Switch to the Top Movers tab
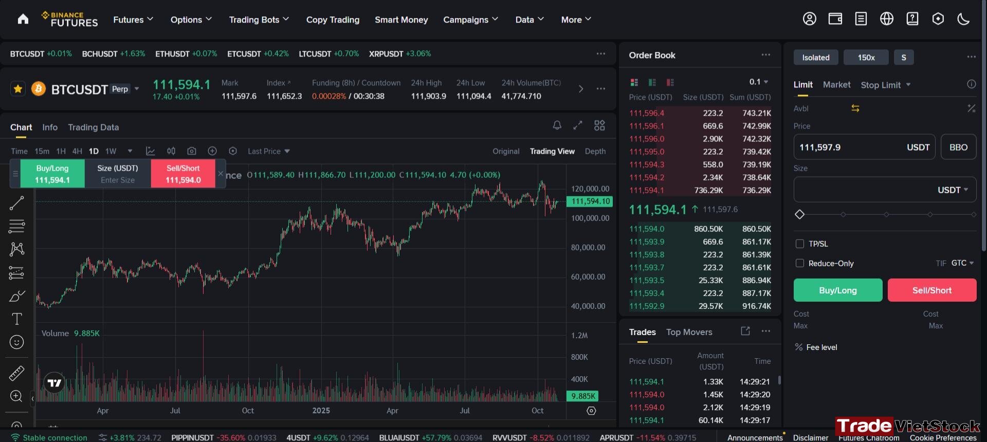Viewport: 987px width, 442px height. point(689,332)
